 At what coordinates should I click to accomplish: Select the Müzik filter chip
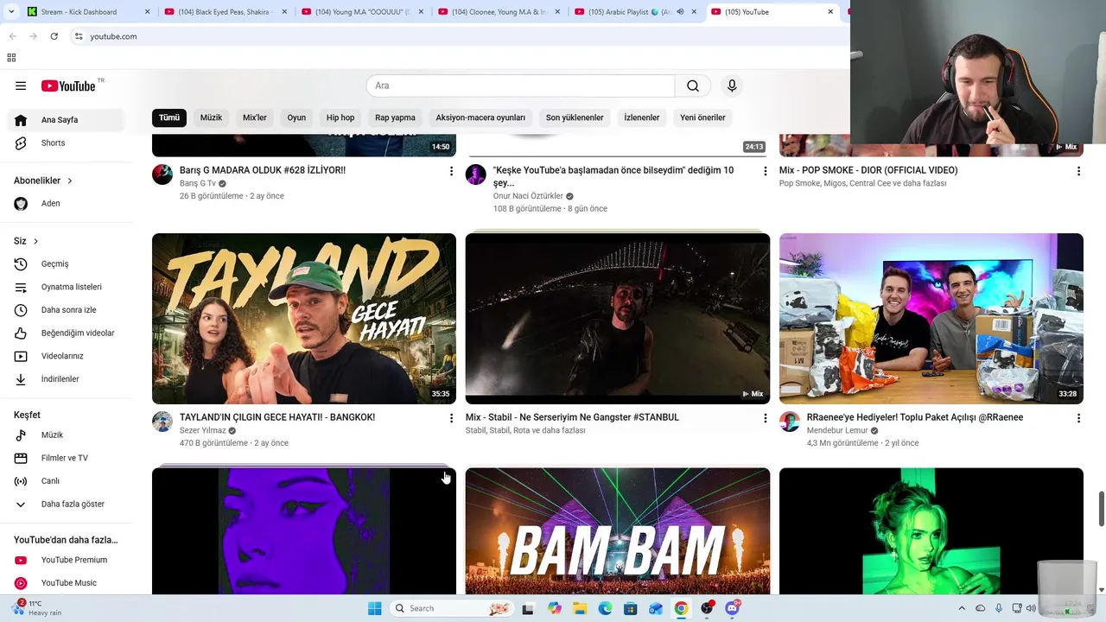coord(211,117)
